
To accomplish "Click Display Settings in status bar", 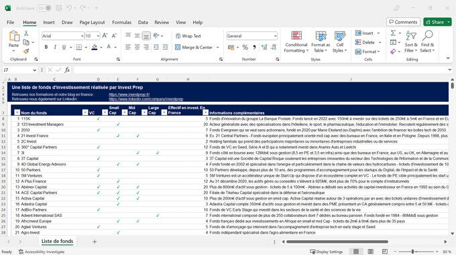I will (x=327, y=252).
